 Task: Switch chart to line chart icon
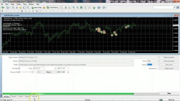69,8
